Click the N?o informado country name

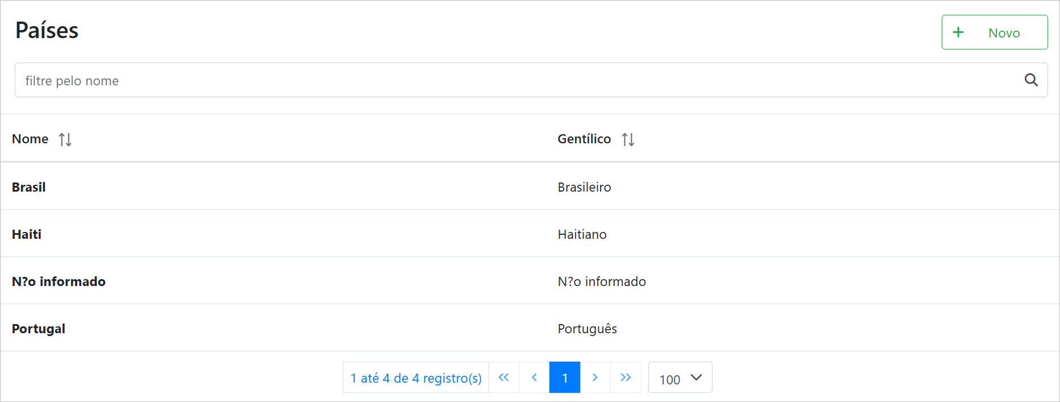point(59,281)
